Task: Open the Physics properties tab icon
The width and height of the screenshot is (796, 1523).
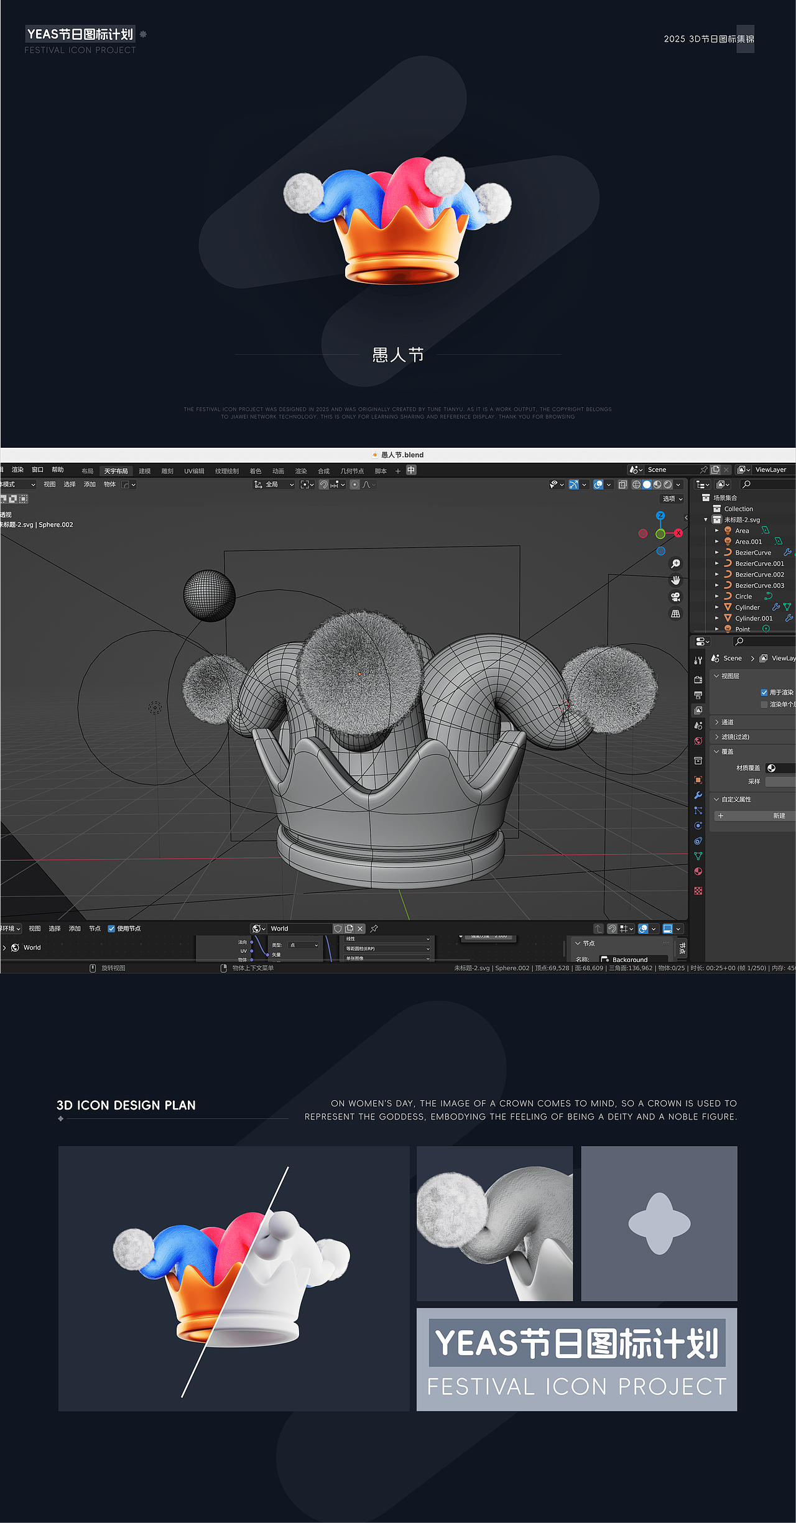Action: [x=698, y=826]
